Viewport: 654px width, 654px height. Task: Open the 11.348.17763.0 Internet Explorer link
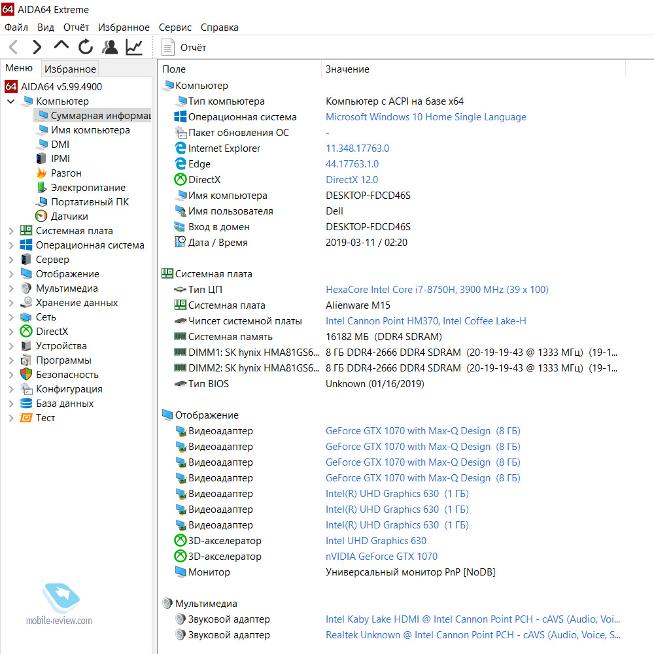358,148
